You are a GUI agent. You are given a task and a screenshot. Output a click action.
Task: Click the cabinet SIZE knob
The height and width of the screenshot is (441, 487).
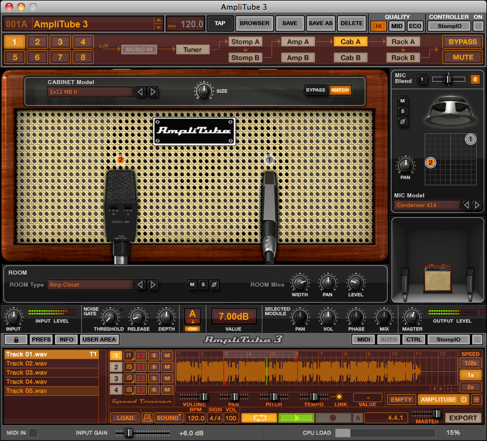[203, 91]
